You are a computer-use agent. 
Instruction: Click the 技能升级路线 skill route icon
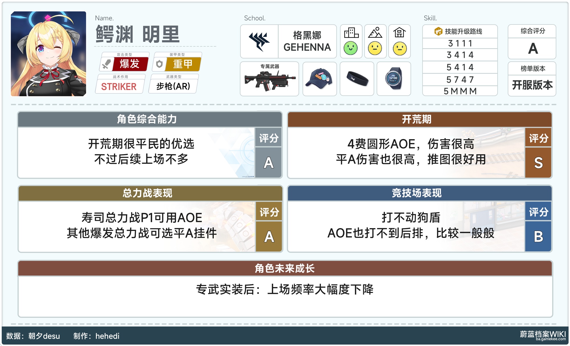[x=438, y=31]
